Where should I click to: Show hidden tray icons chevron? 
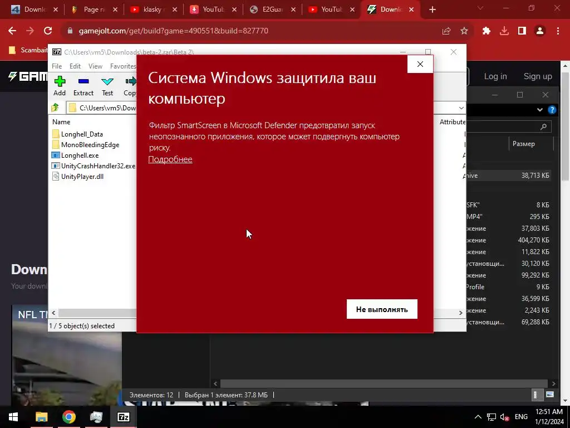[x=478, y=417]
